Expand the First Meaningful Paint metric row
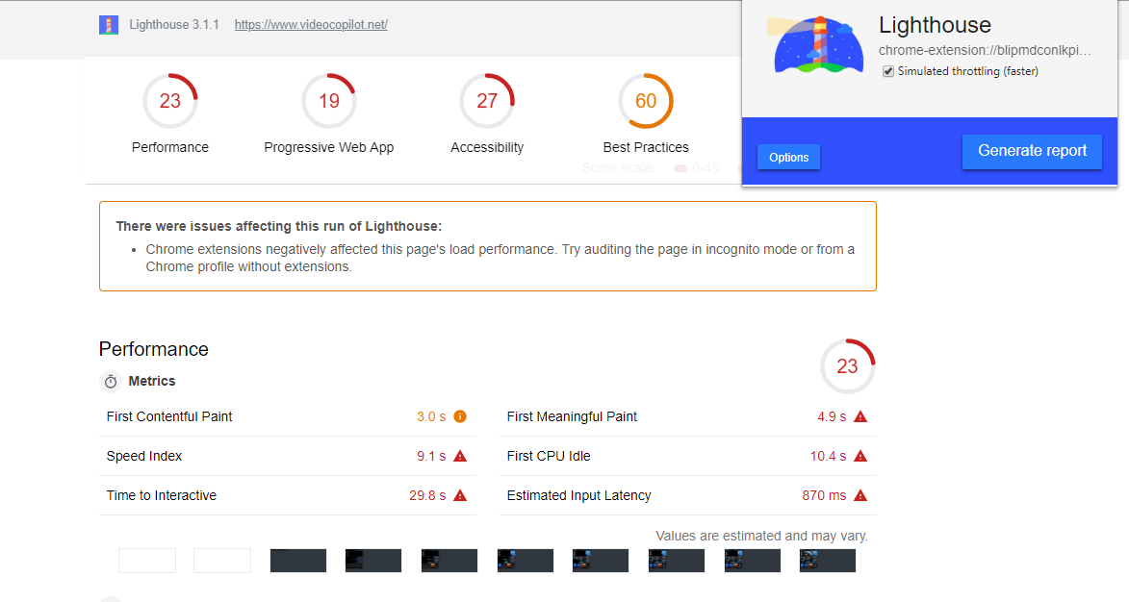Viewport: 1129px width, 602px height. (x=687, y=416)
